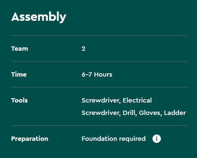Click the info icon beside Foundation required
The width and height of the screenshot is (197, 158).
click(157, 139)
